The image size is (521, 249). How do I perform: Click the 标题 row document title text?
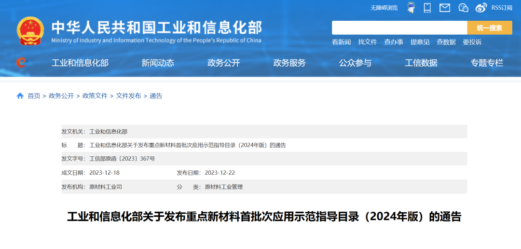tap(188, 145)
